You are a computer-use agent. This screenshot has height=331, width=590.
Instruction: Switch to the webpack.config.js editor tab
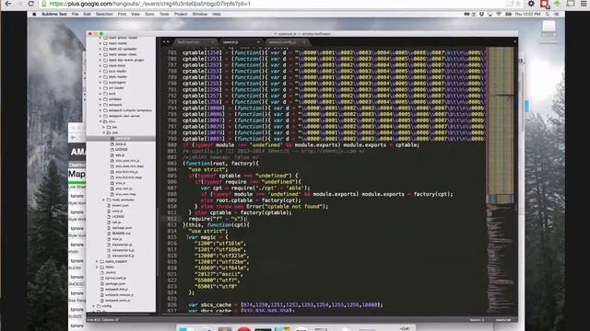click(x=287, y=42)
